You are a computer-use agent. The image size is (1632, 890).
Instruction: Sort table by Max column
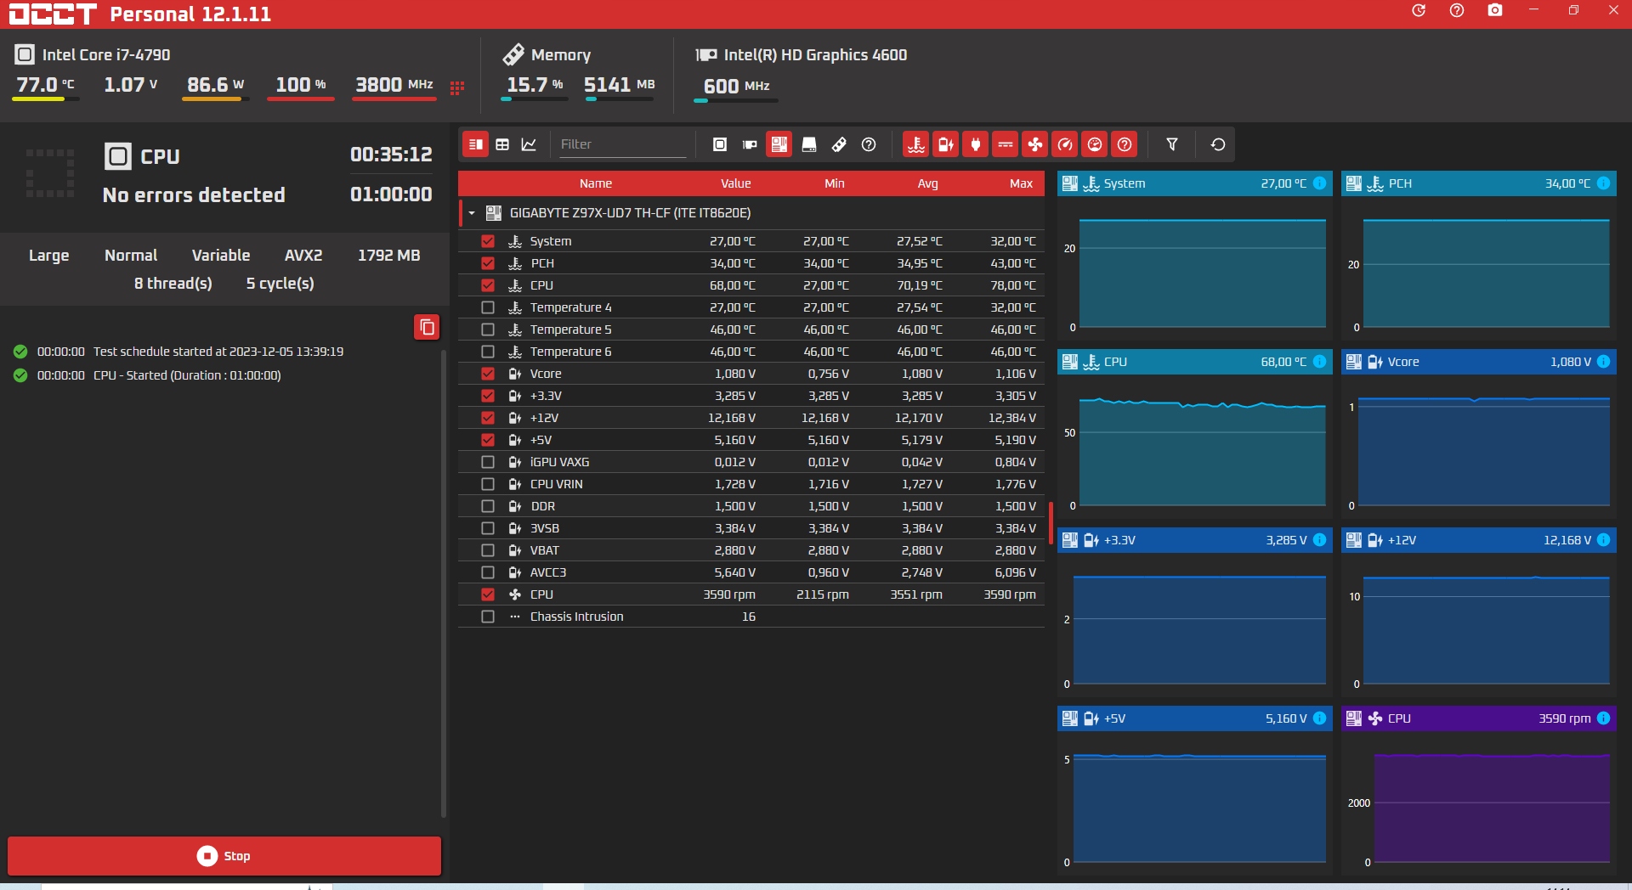tap(1021, 183)
